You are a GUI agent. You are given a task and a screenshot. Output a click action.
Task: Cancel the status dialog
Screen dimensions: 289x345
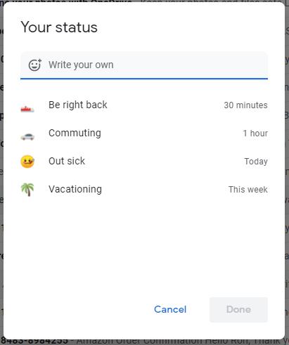pos(170,309)
